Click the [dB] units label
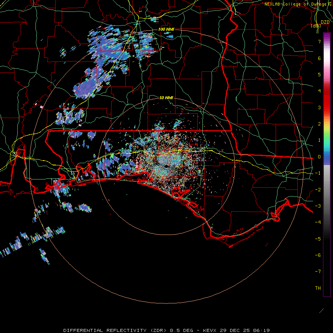 (x=316, y=26)
